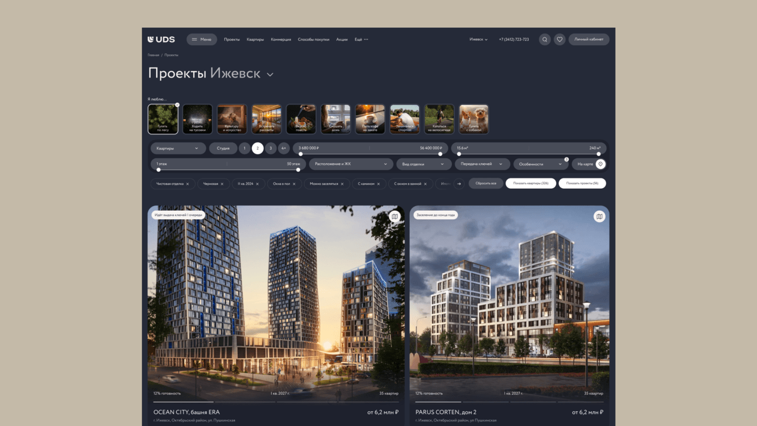Remove the 'Чистовая отделка' filter tag
757x426 pixels.
[188, 184]
